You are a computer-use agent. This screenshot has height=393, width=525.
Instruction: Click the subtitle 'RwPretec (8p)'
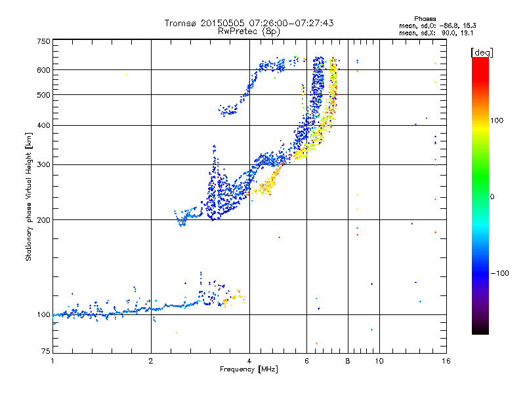pyautogui.click(x=249, y=31)
